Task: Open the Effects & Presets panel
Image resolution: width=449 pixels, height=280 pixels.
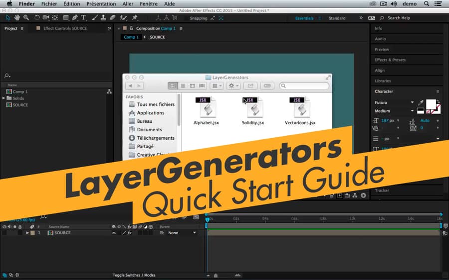Action: [390, 60]
